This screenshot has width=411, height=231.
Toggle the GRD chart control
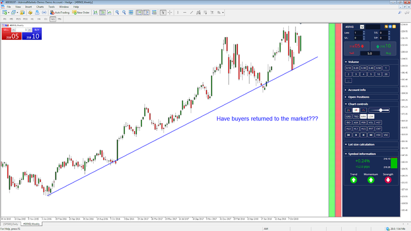point(348,116)
